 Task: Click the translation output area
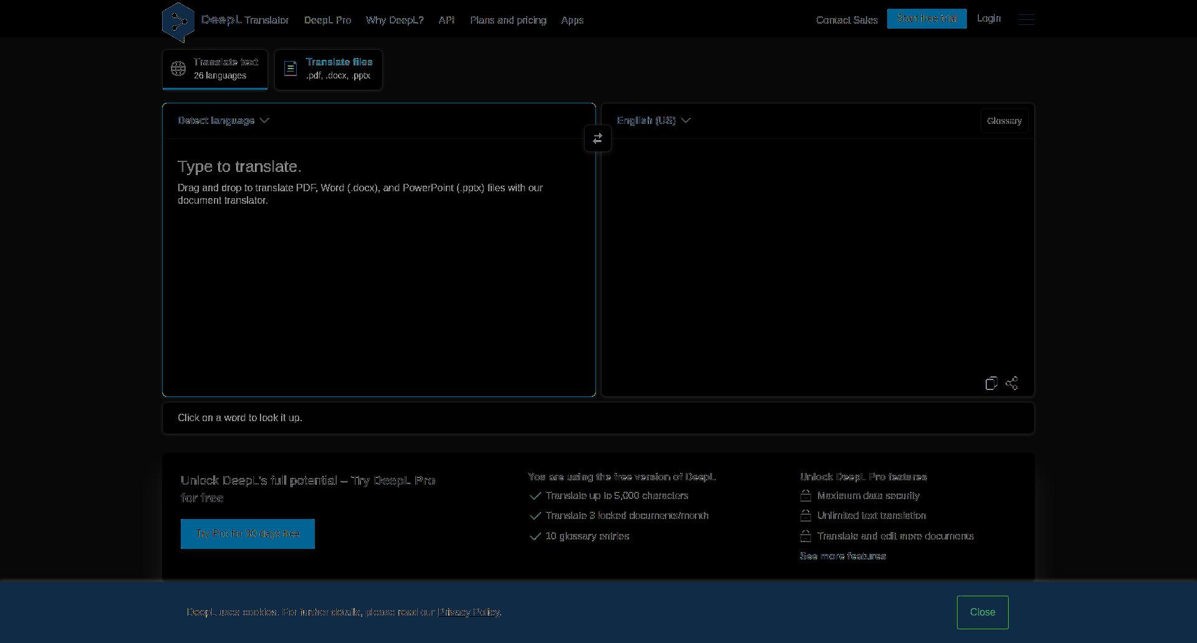coord(818,255)
